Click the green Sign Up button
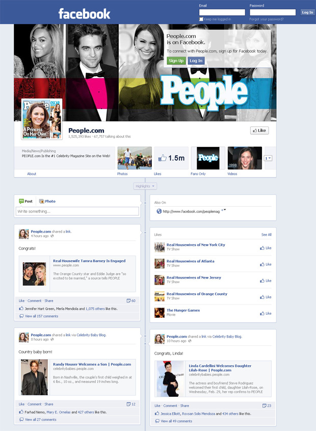 coord(176,61)
